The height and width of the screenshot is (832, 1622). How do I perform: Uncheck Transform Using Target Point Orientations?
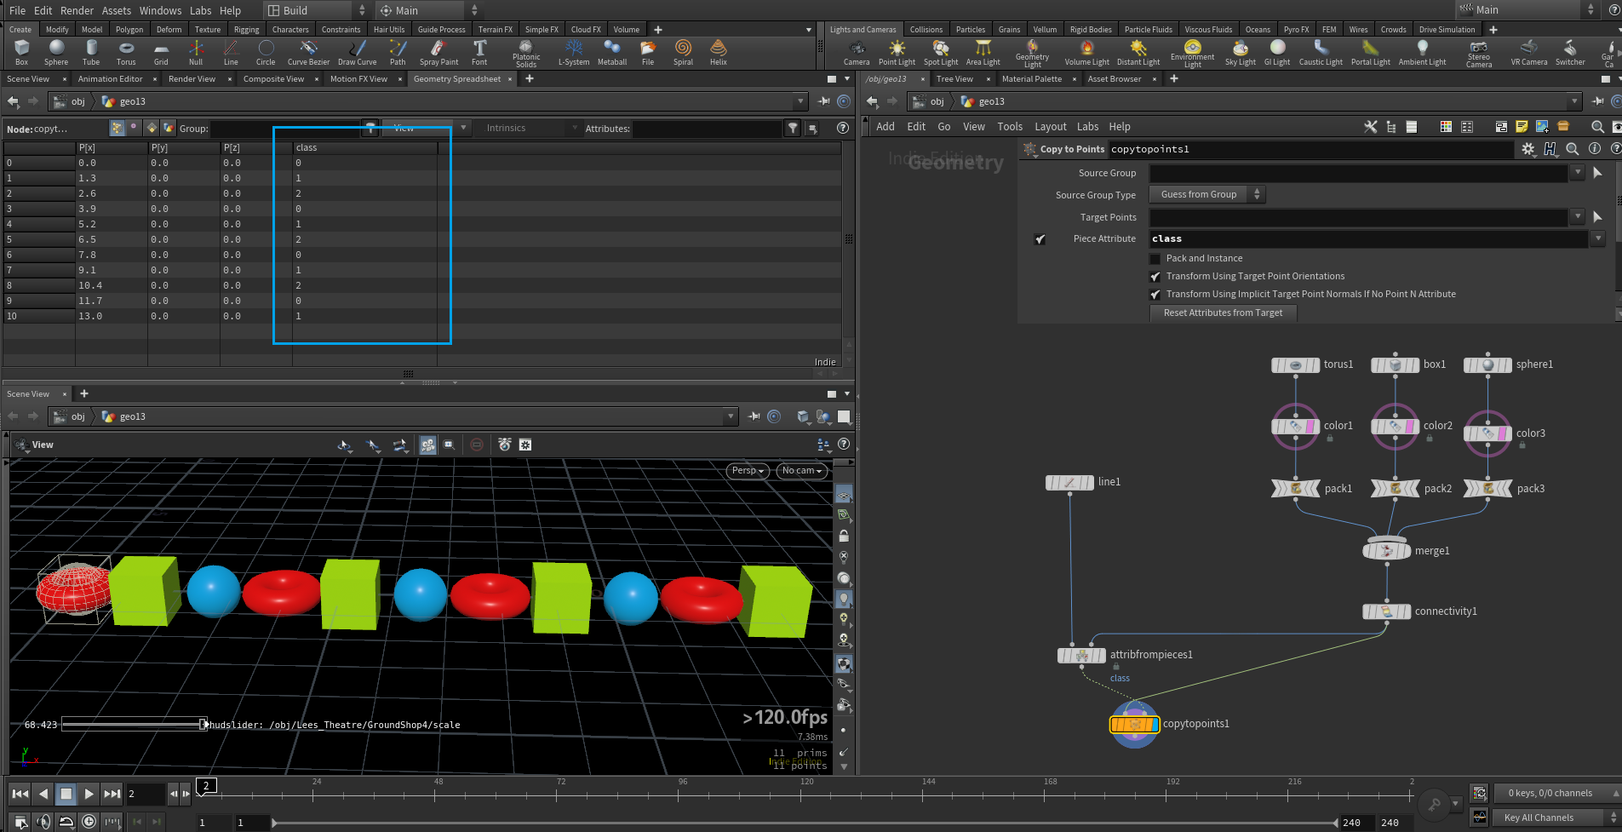[x=1155, y=277]
